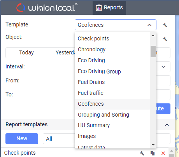Collapse the Report templates section

[167, 125]
